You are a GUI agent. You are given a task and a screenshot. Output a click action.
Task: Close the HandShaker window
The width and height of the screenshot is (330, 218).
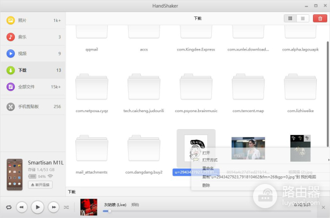(325, 6)
